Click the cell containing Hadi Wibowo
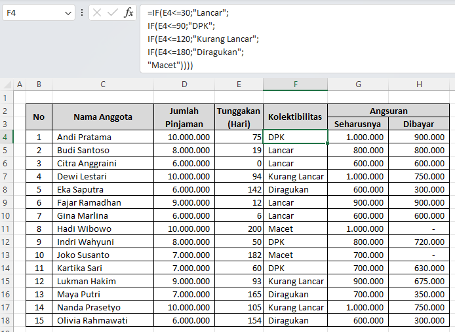This screenshot has width=455, height=332. click(103, 229)
